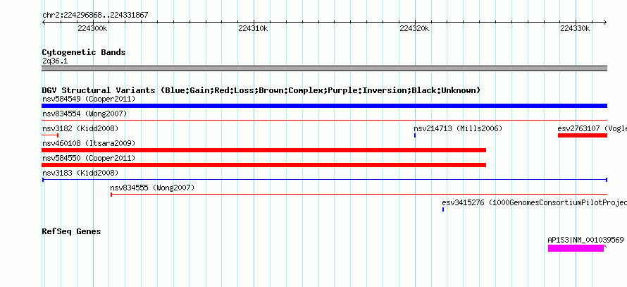The width and height of the screenshot is (627, 287).
Task: Click the small blue esv3415276 marker
Action: click(443, 209)
